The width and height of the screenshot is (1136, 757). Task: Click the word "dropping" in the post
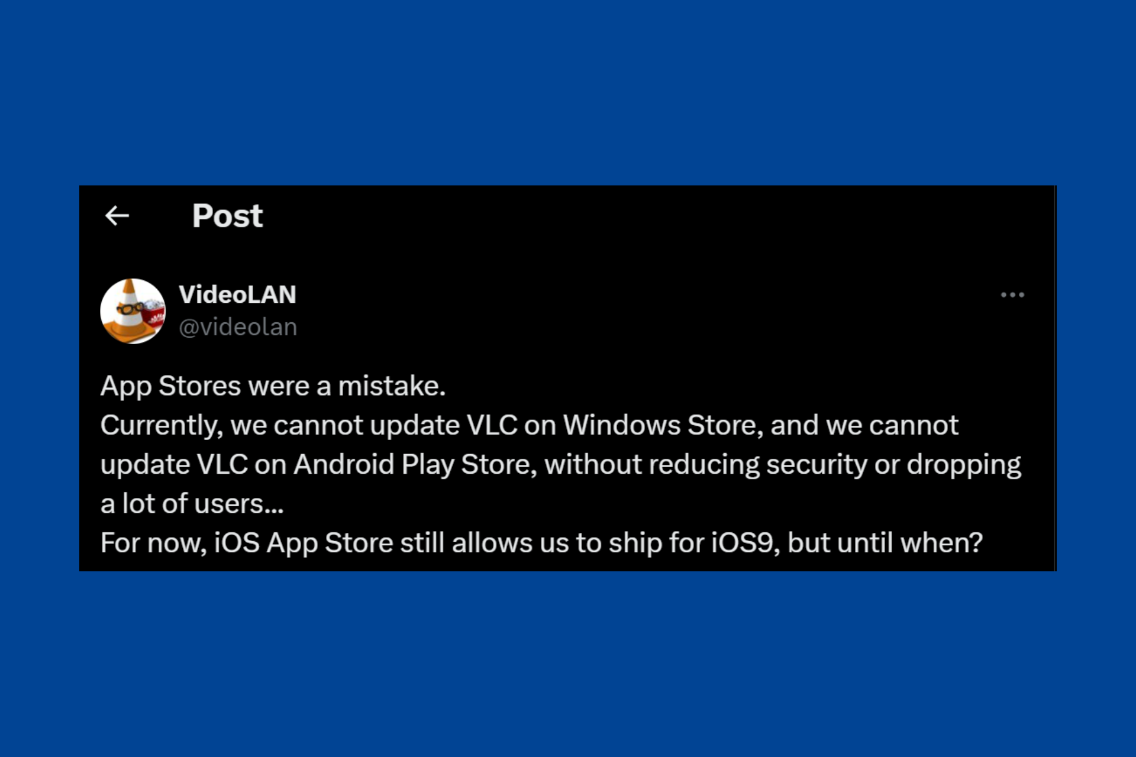tap(964, 465)
